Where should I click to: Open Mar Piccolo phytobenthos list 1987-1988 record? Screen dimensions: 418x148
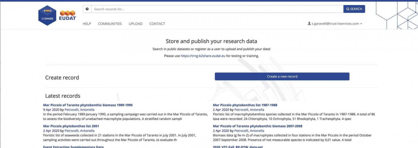pyautogui.click(x=245, y=105)
